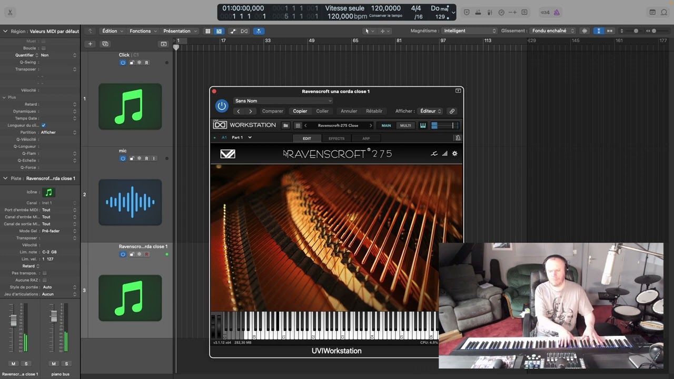Open the Édition dropdown menu
This screenshot has width=674, height=379.
tap(113, 31)
